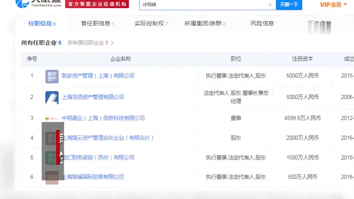Click the 所有任职企业 filter link

click(39, 43)
